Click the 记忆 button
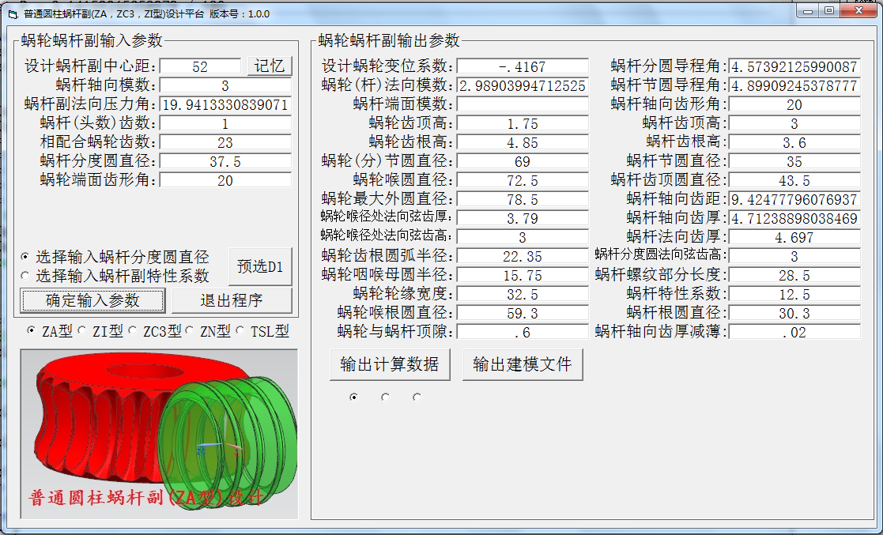 pyautogui.click(x=270, y=66)
